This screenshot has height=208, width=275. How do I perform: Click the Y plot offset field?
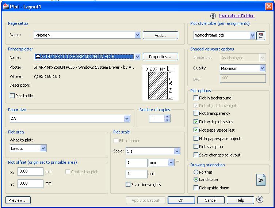[x=30, y=184]
